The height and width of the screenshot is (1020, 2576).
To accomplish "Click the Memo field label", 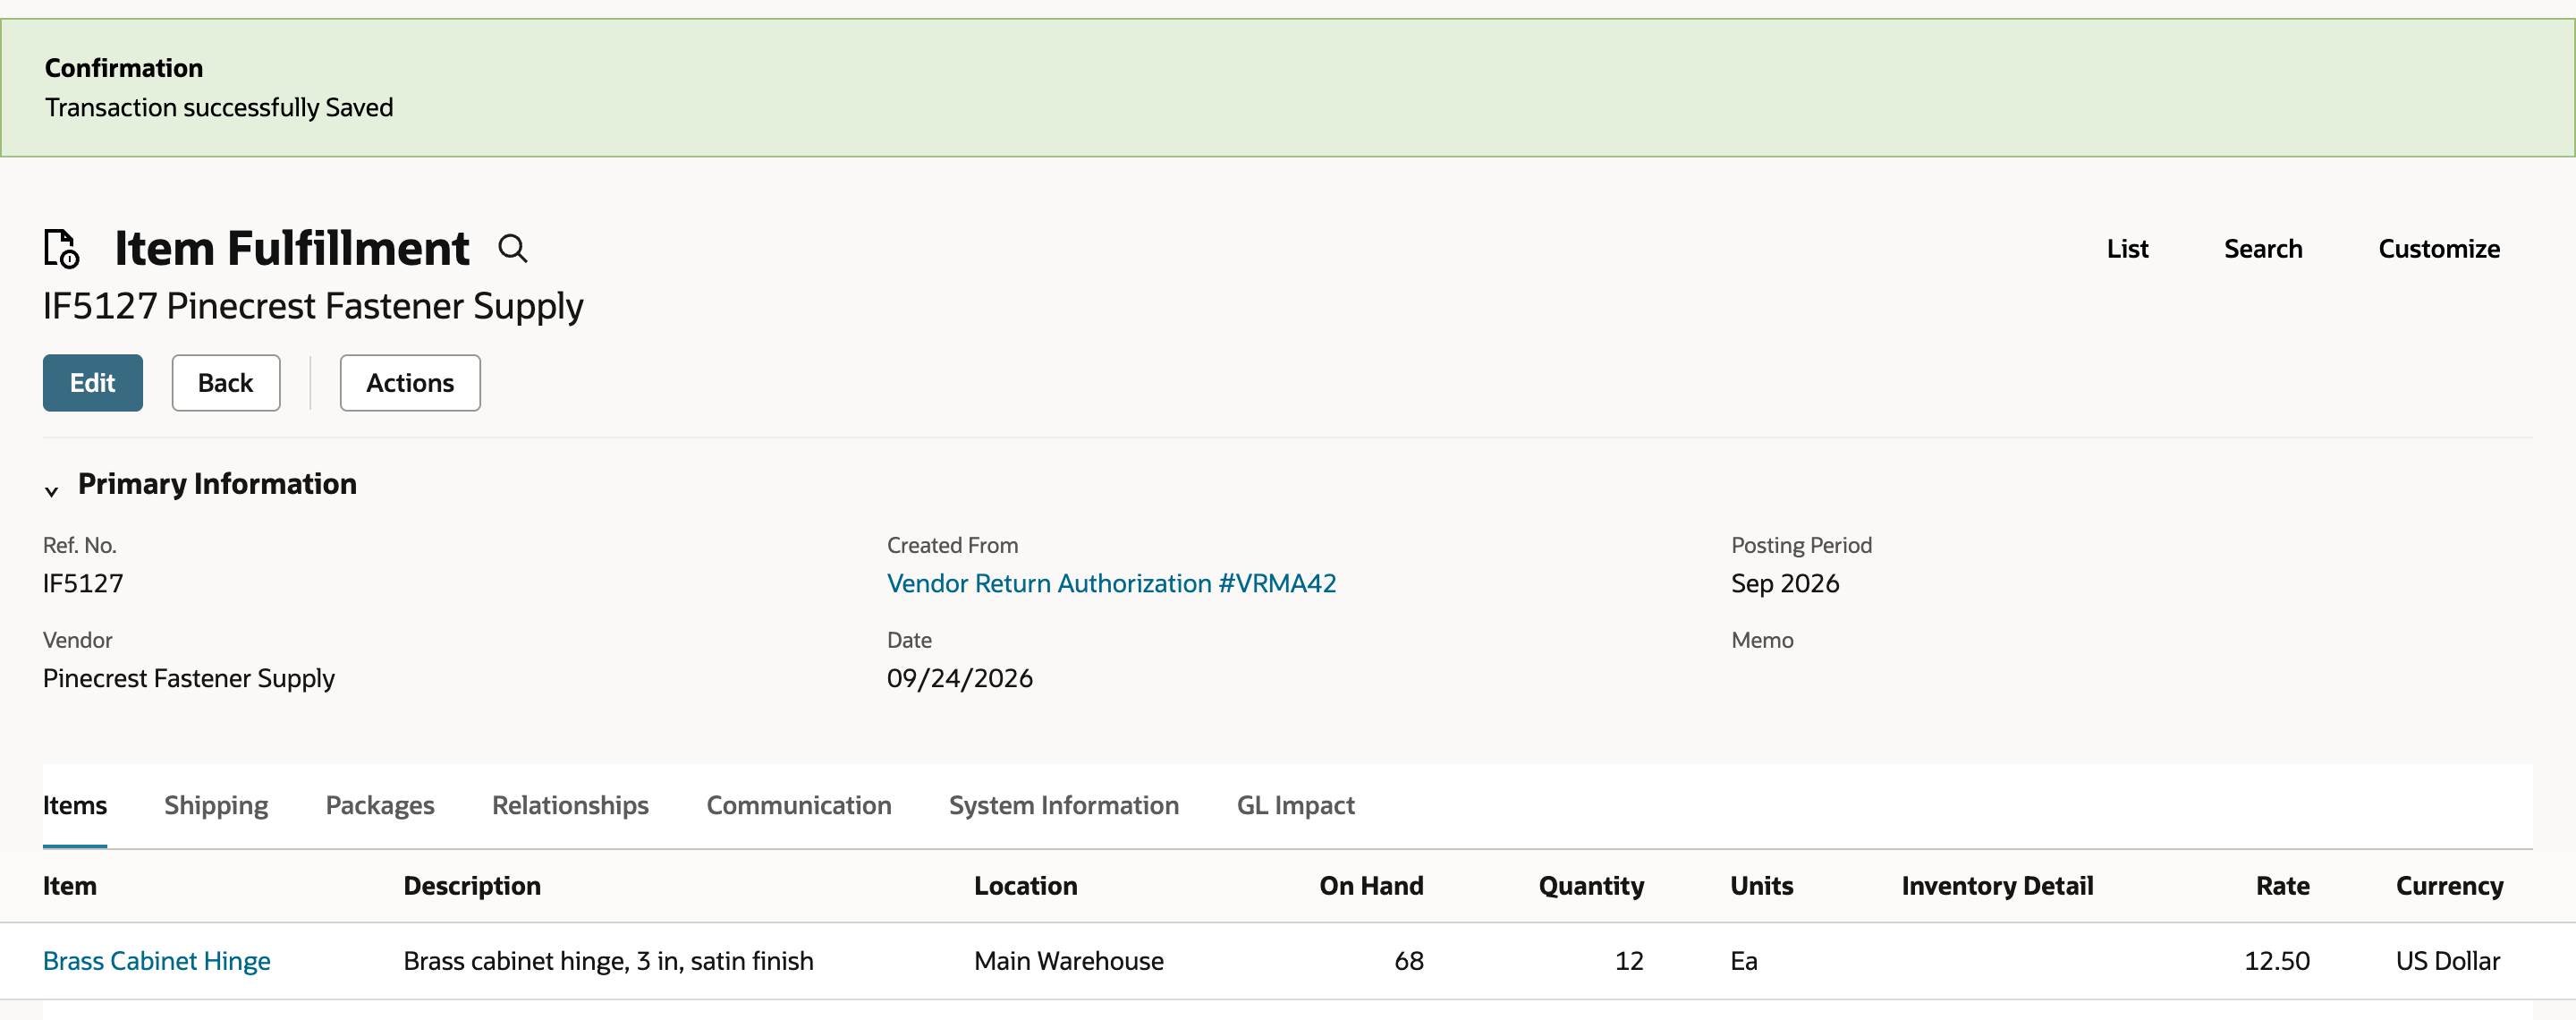I will (x=1762, y=640).
